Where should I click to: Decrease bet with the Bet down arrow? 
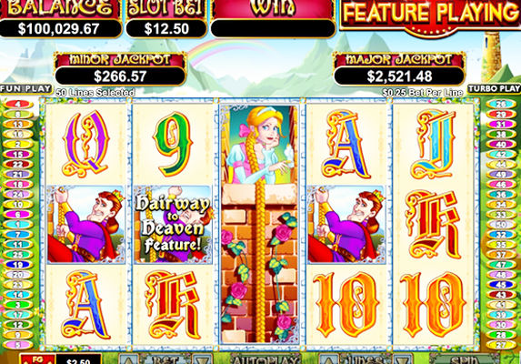coord(203,359)
